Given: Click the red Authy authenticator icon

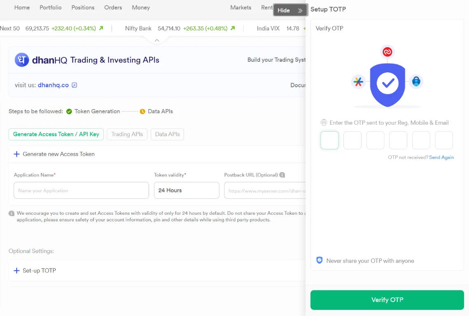Looking at the screenshot, I should coord(387,52).
